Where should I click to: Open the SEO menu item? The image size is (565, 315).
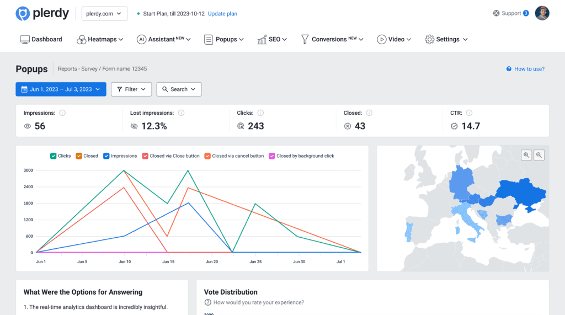coord(272,39)
